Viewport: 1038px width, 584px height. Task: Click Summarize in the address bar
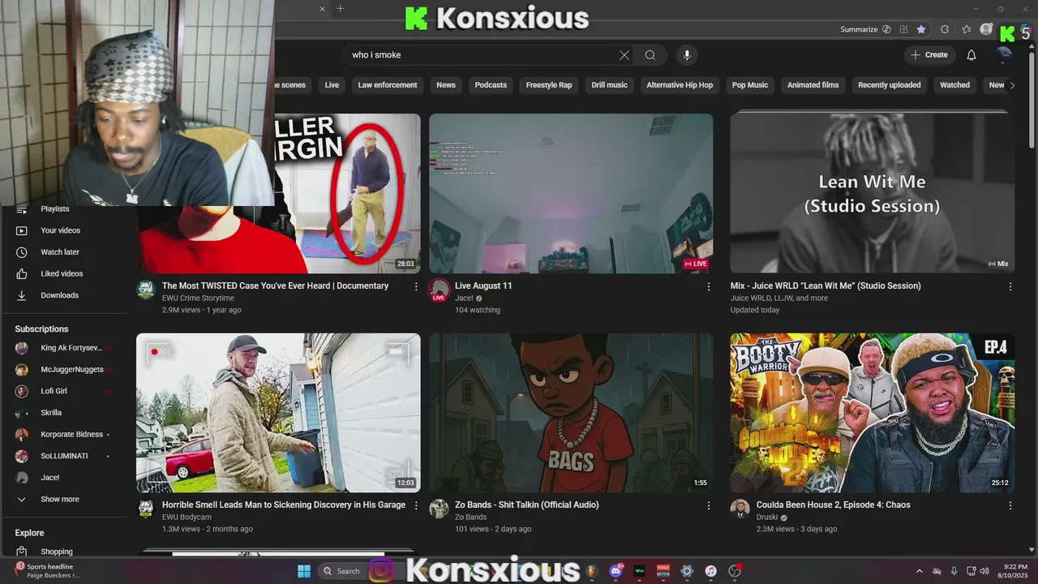click(x=859, y=29)
